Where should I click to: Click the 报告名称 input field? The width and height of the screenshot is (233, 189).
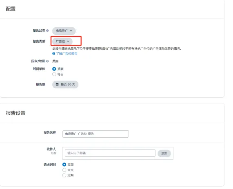point(95,134)
